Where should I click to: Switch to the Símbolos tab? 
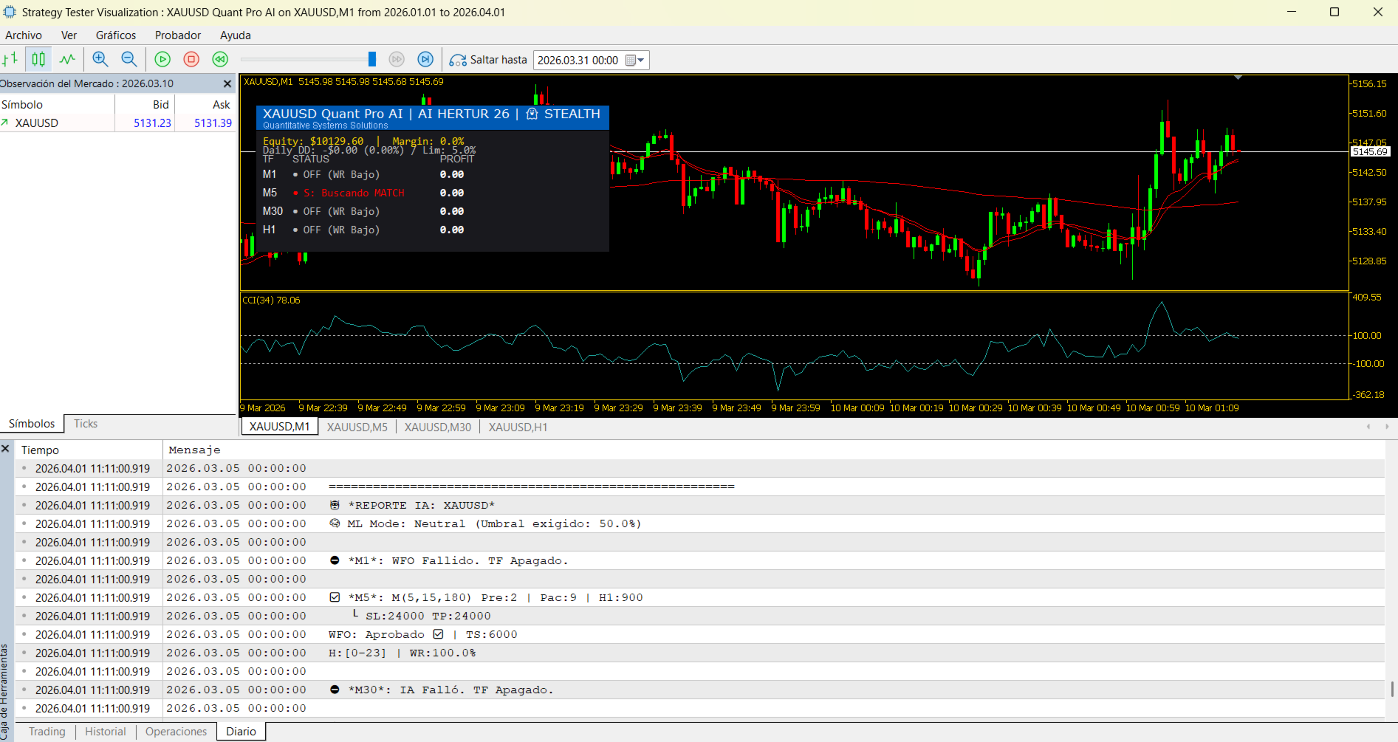click(32, 424)
